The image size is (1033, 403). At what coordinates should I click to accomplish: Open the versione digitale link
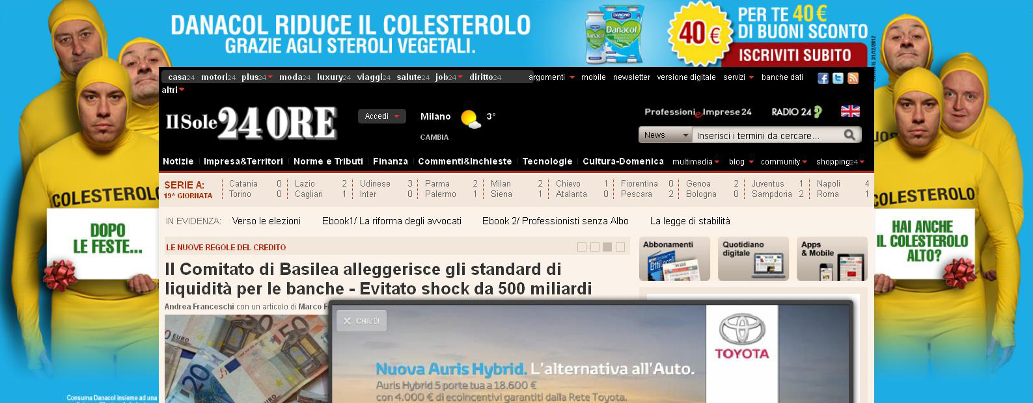tap(686, 77)
